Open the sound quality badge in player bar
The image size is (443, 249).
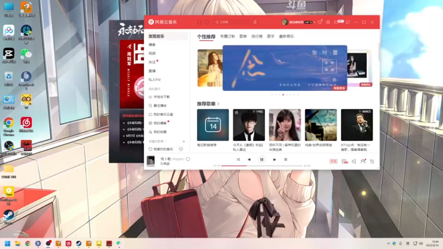tap(333, 161)
